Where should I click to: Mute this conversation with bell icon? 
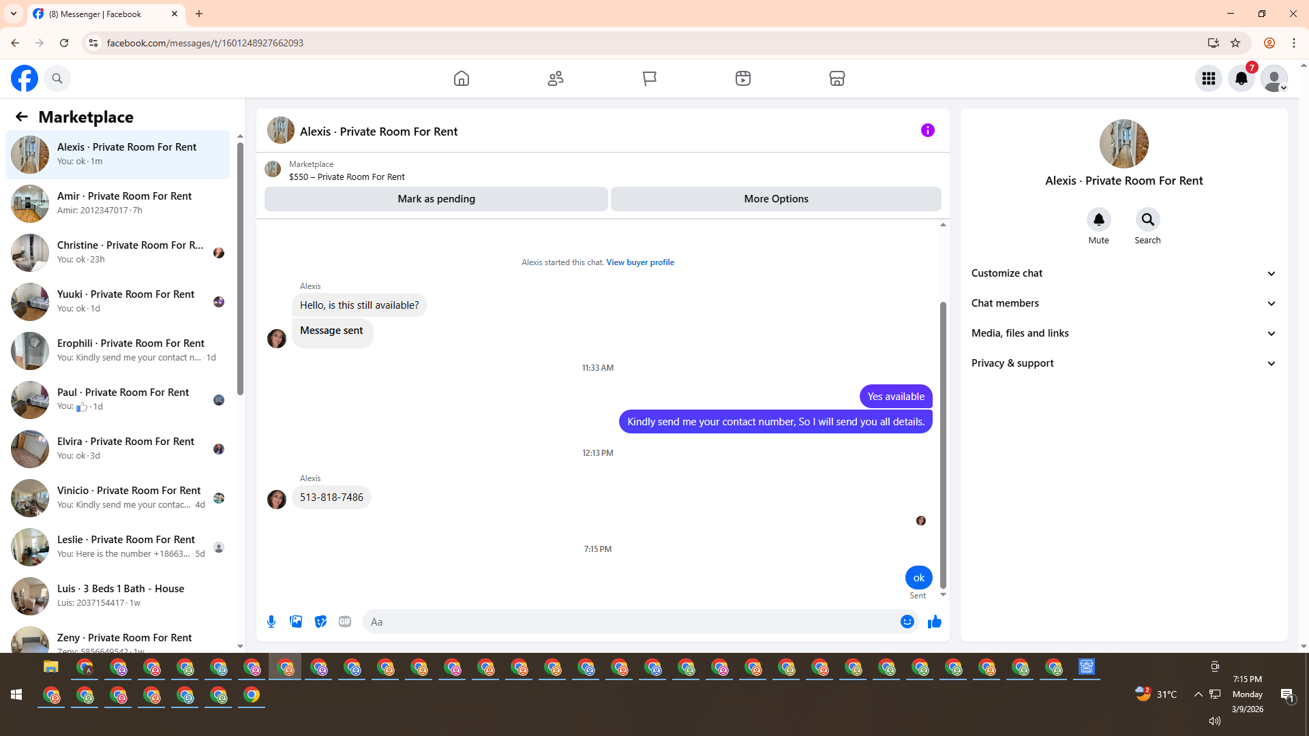point(1098,219)
